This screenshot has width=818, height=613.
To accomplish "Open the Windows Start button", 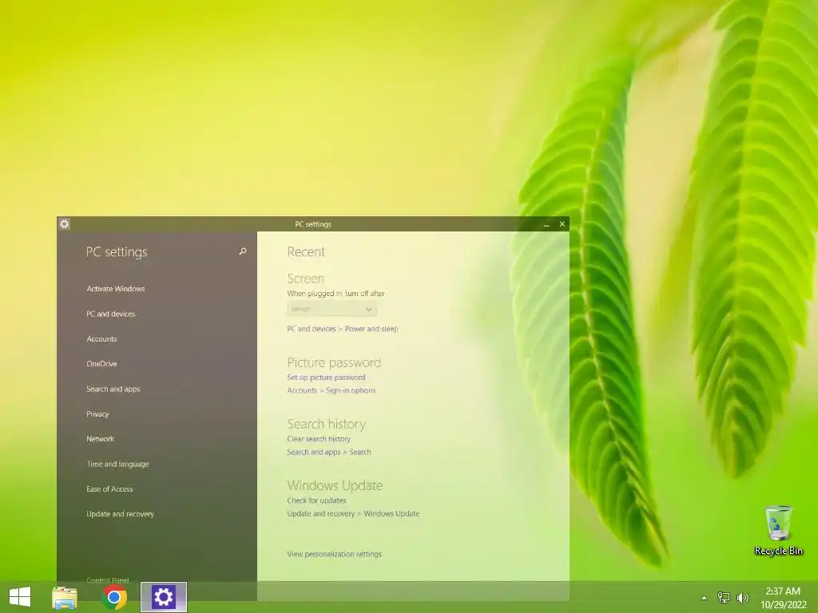I will coord(20,597).
